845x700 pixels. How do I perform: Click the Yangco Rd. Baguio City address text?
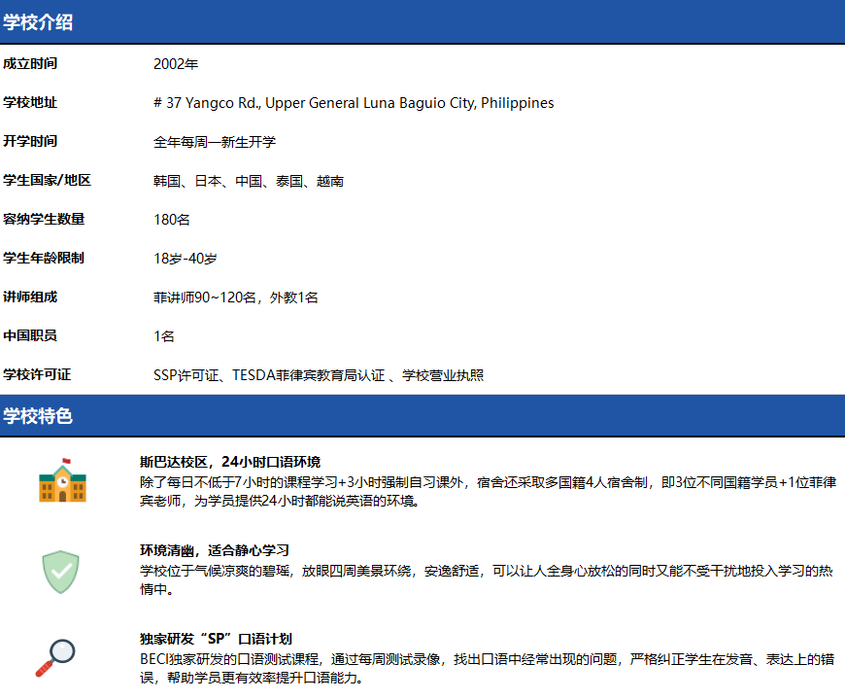coord(354,103)
